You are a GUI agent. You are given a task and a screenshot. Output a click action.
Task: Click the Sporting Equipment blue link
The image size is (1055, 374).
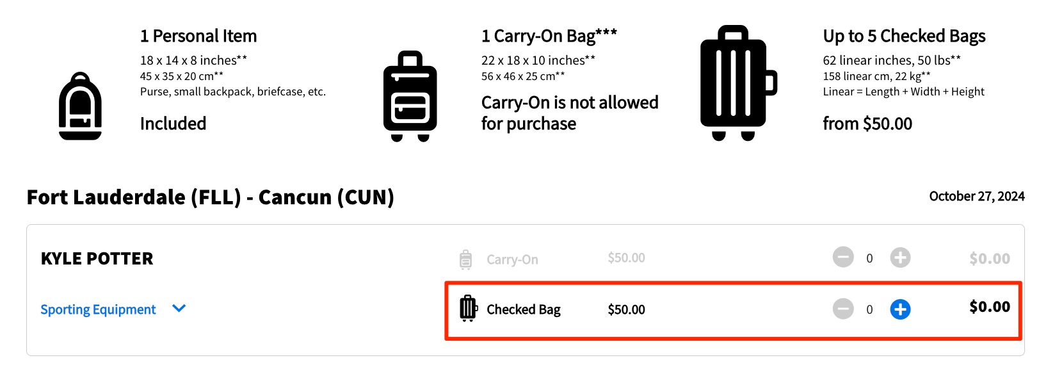pos(98,309)
